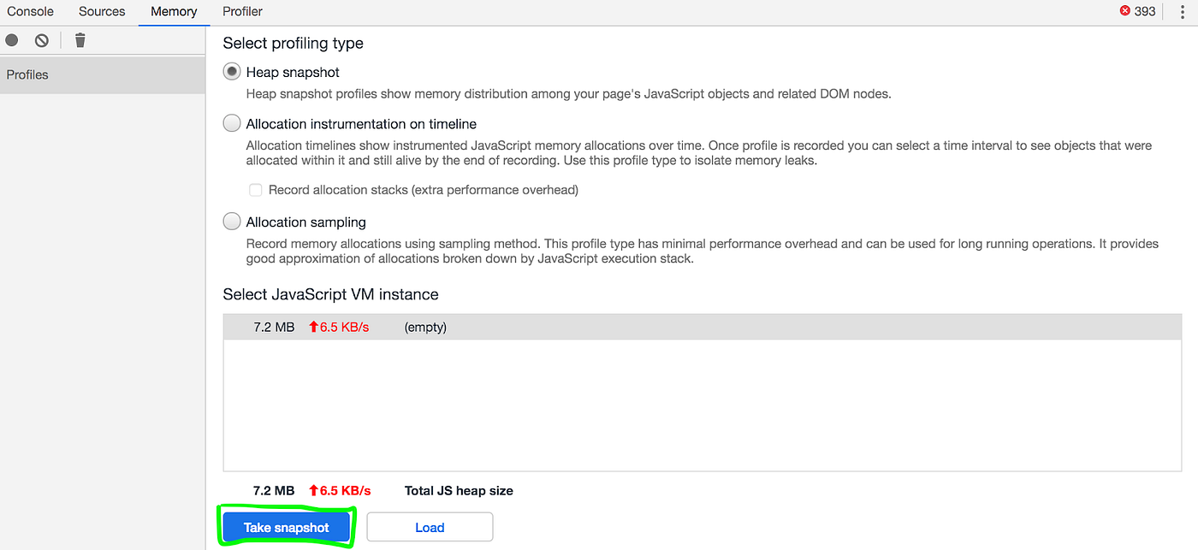Screen dimensions: 1198x550
Task: Switch to the Sources tab
Action: (x=102, y=12)
